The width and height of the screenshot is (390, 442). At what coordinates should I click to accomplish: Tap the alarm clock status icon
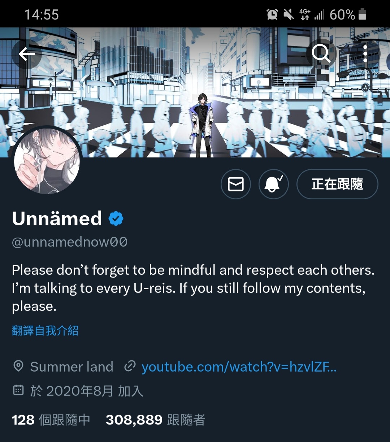click(272, 14)
